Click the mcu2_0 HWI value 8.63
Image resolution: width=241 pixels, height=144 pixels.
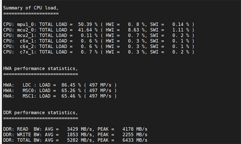coord(134,30)
